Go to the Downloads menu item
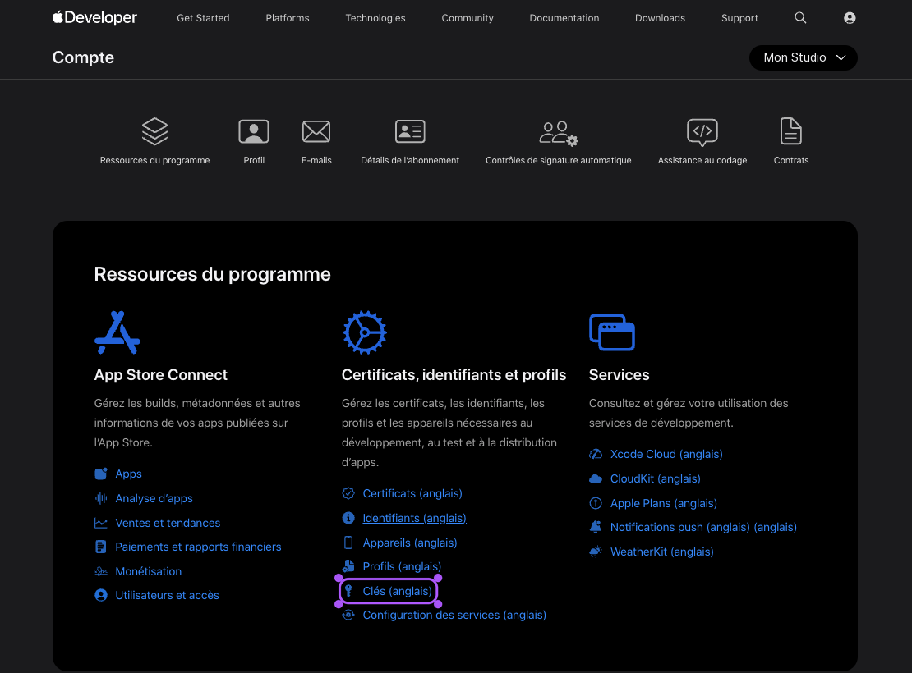The width and height of the screenshot is (912, 673). [x=660, y=18]
